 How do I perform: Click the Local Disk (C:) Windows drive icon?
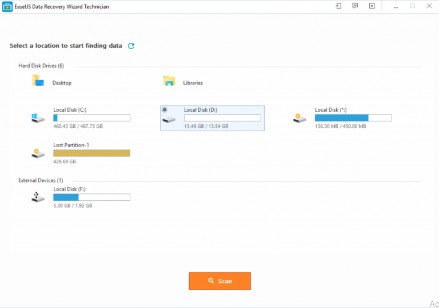point(38,118)
